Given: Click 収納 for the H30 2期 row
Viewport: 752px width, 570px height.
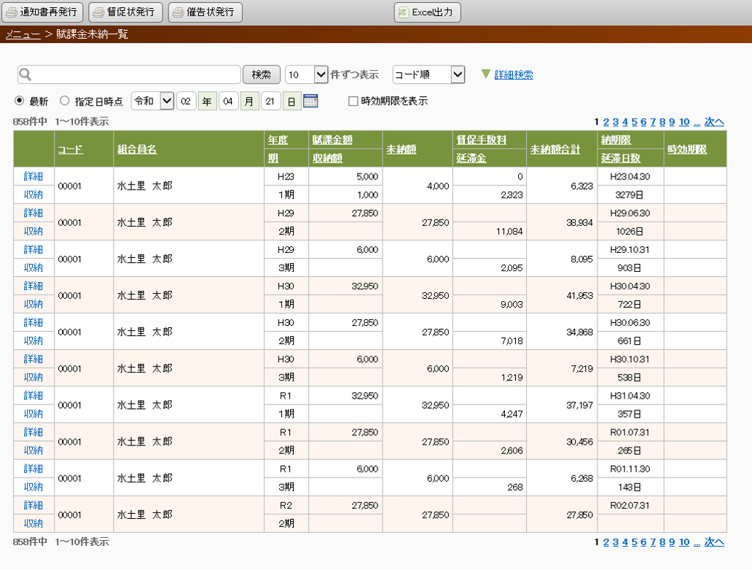Looking at the screenshot, I should click(34, 340).
